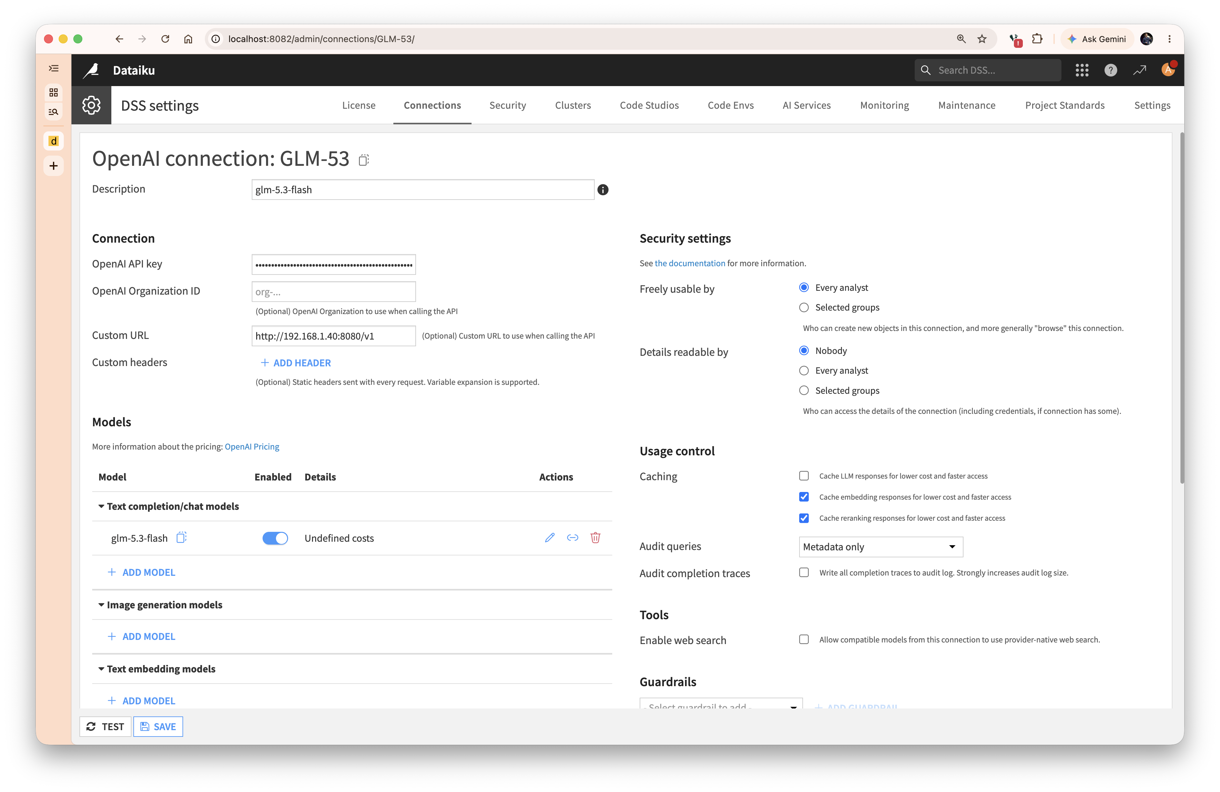Click the OpenAI API key field

click(334, 264)
